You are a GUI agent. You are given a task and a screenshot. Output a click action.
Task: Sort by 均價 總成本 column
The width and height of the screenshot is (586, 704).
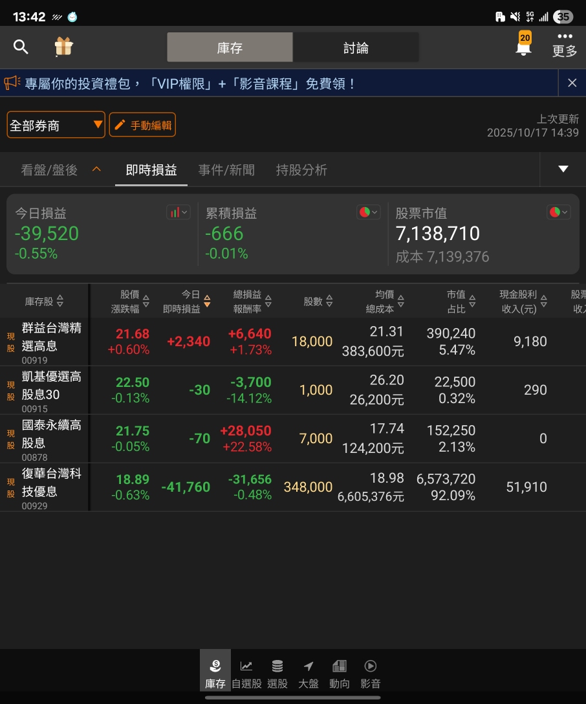point(385,302)
